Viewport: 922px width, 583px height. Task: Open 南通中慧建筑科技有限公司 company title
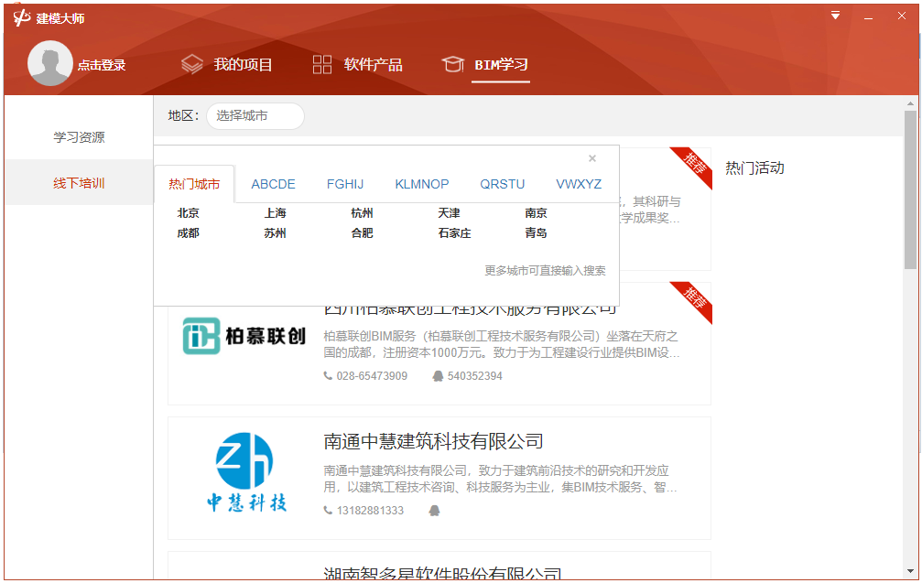pyautogui.click(x=433, y=441)
